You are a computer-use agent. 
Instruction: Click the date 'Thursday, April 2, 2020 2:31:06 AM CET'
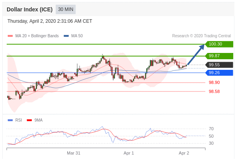click(x=50, y=21)
